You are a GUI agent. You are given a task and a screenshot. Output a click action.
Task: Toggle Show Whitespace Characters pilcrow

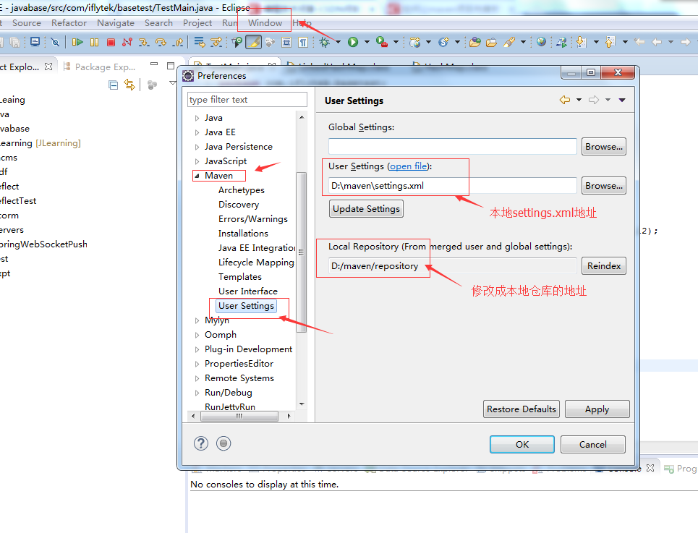click(303, 42)
